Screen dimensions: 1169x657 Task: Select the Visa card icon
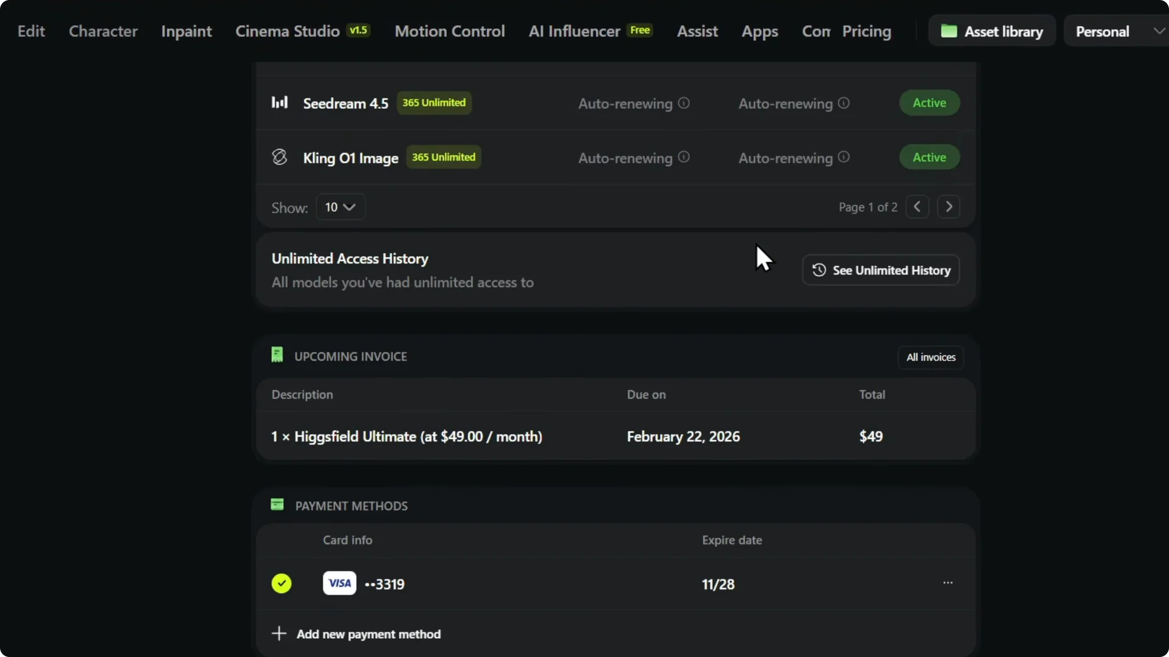pos(339,582)
